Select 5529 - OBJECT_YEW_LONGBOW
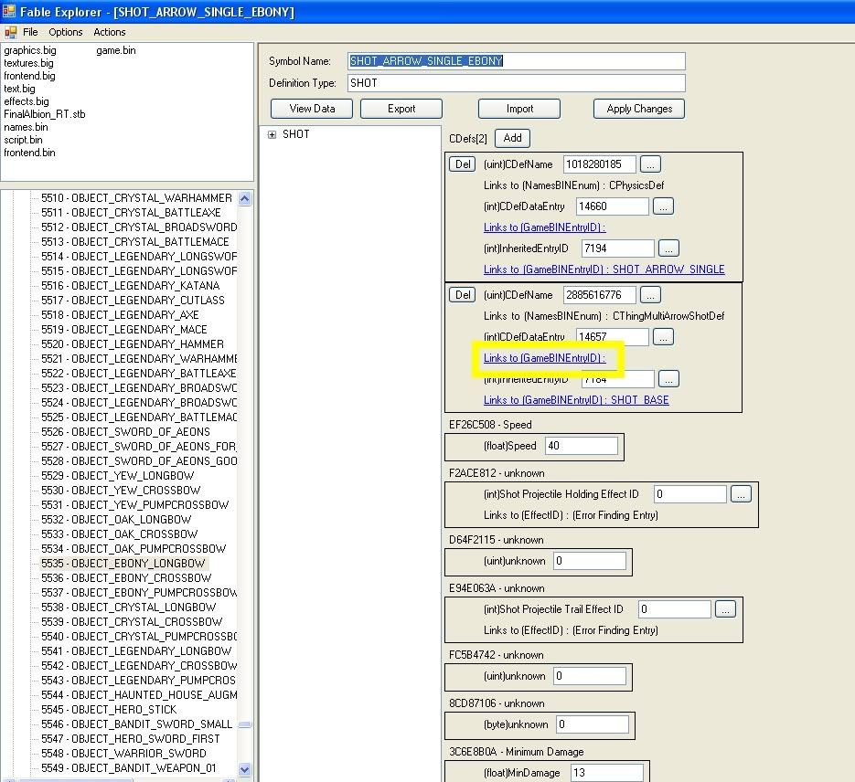The image size is (855, 782). pyautogui.click(x=117, y=475)
